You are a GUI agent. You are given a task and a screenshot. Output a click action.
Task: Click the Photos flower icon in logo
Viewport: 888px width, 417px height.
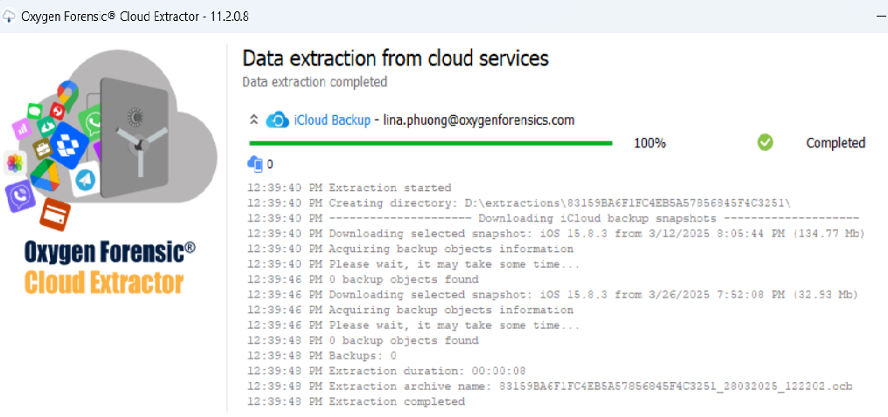(13, 164)
